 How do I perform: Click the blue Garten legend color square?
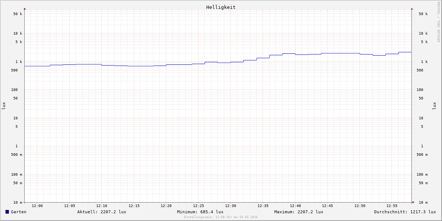(x=7, y=212)
